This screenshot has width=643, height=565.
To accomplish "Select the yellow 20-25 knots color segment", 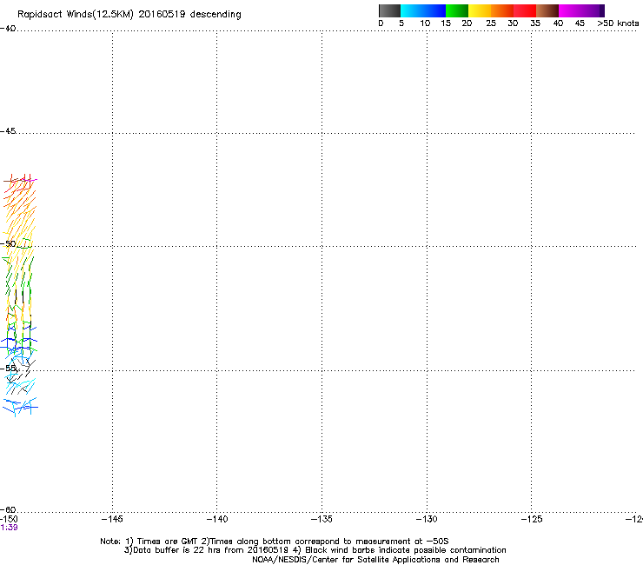I will (480, 10).
